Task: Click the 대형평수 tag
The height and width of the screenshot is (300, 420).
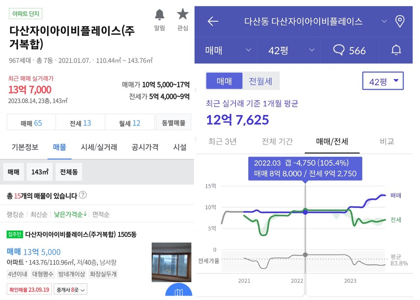Action: coord(43,274)
